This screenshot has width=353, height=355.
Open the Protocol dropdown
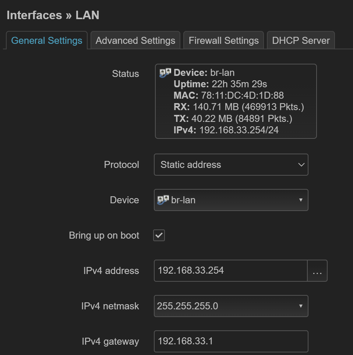pos(231,165)
